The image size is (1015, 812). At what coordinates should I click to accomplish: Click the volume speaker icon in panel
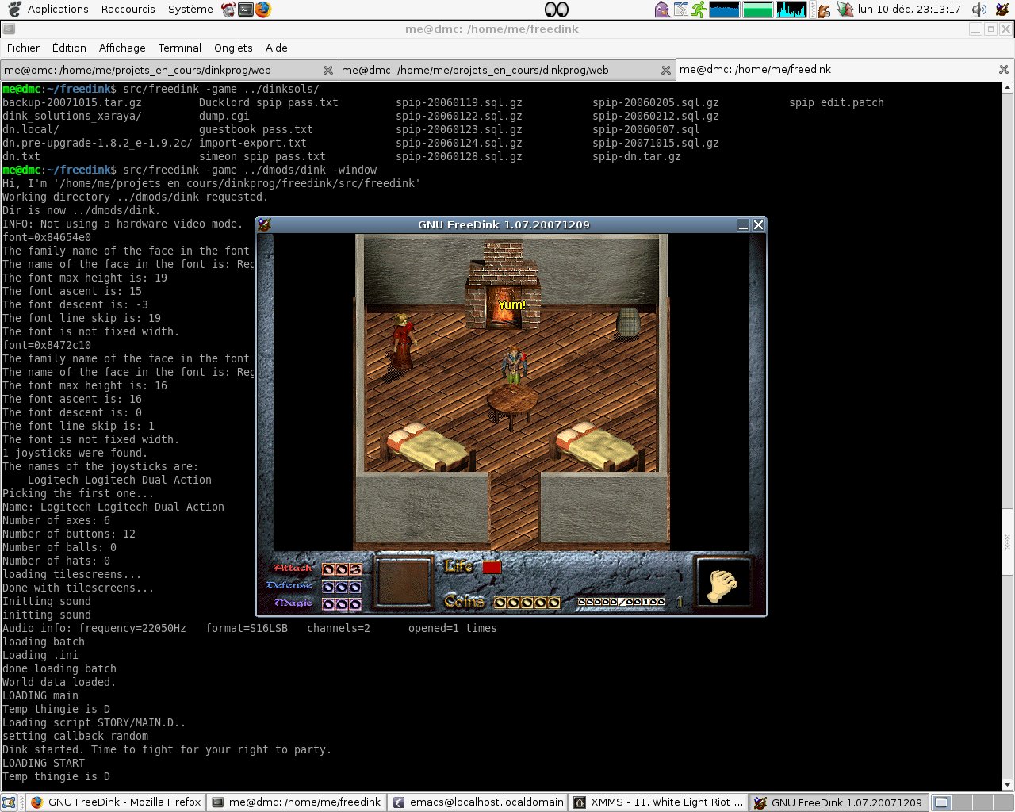pos(979,10)
